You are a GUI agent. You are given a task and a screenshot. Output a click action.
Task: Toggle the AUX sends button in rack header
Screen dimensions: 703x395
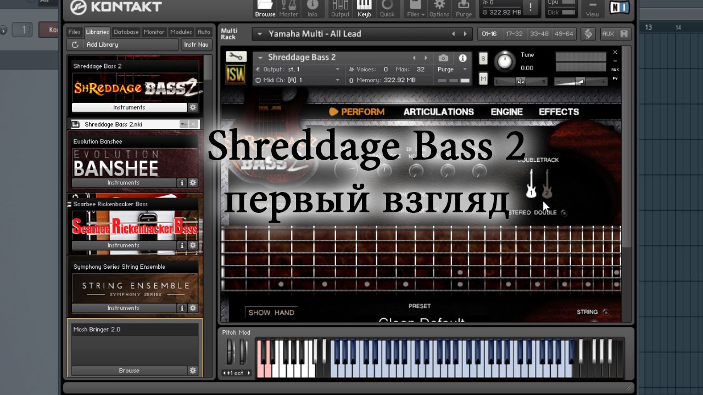[608, 34]
